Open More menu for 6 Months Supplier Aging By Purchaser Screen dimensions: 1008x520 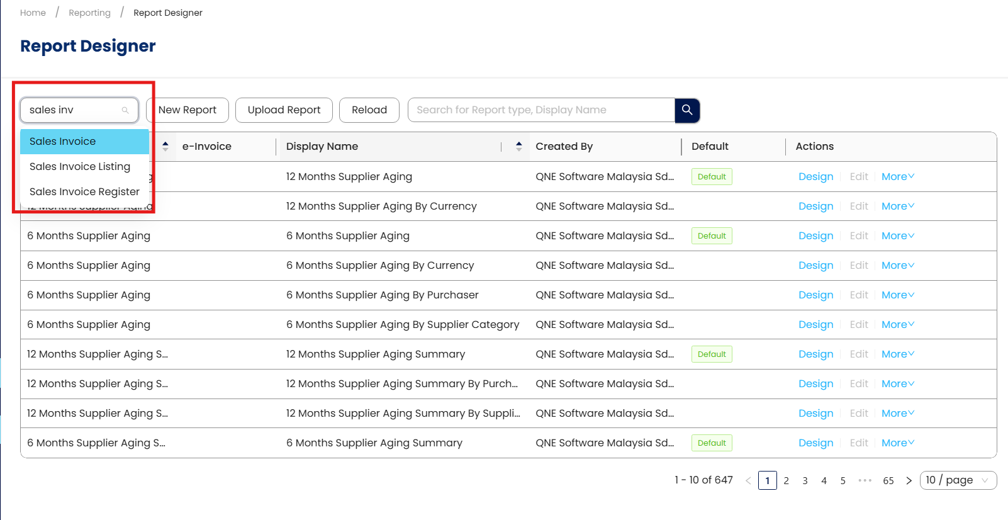coord(897,295)
